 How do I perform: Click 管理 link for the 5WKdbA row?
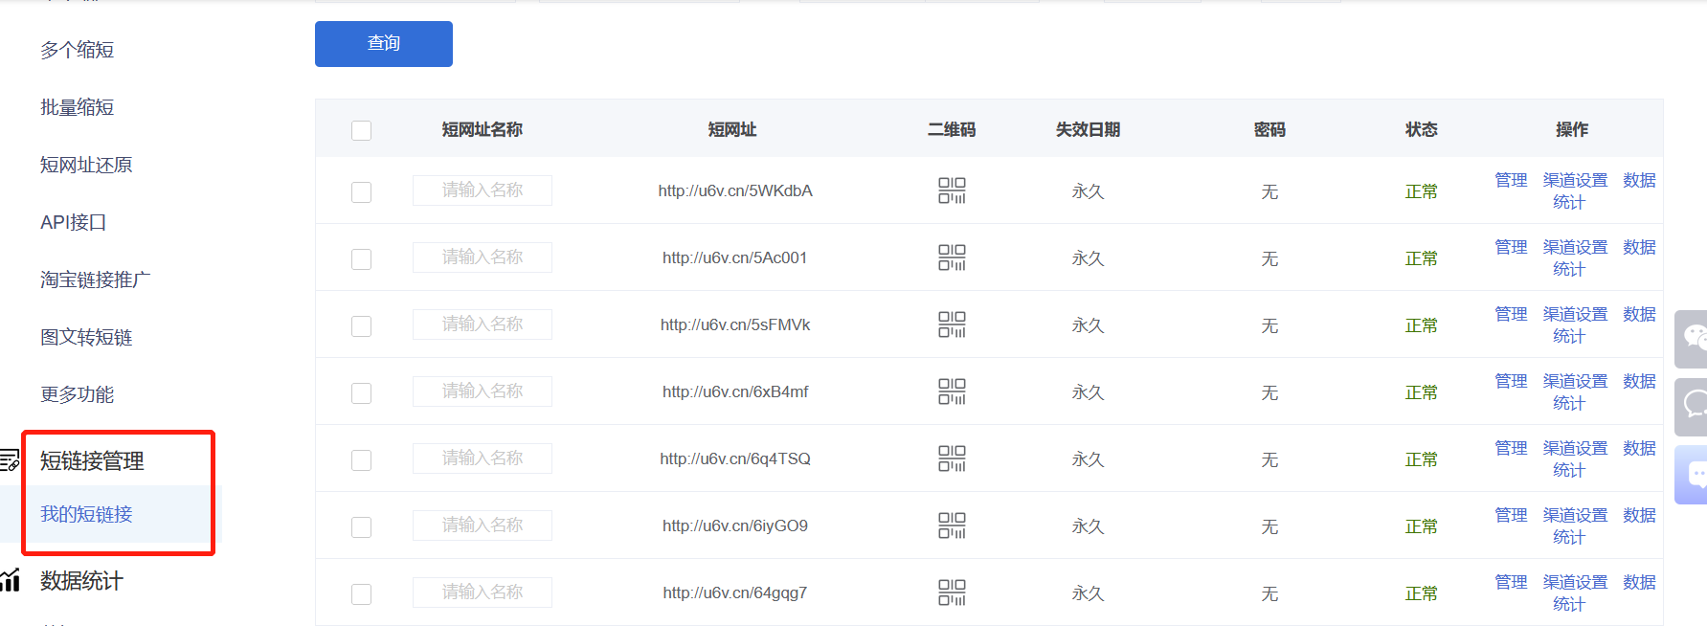pyautogui.click(x=1511, y=180)
